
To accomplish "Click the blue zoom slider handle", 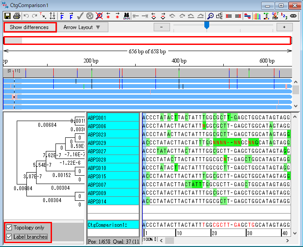I will coord(206,26).
